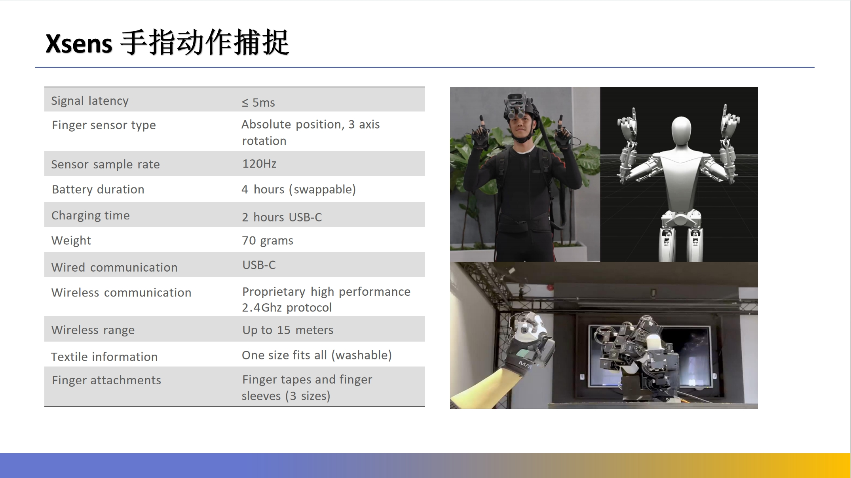Click the '120Hz' value
This screenshot has width=851, height=478.
tap(259, 164)
